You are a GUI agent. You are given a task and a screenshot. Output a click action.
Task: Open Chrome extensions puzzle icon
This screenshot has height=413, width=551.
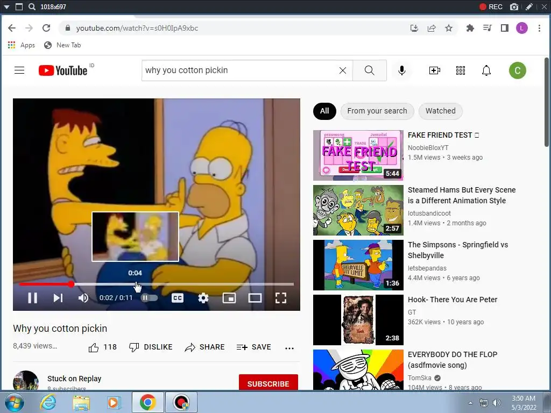click(470, 28)
